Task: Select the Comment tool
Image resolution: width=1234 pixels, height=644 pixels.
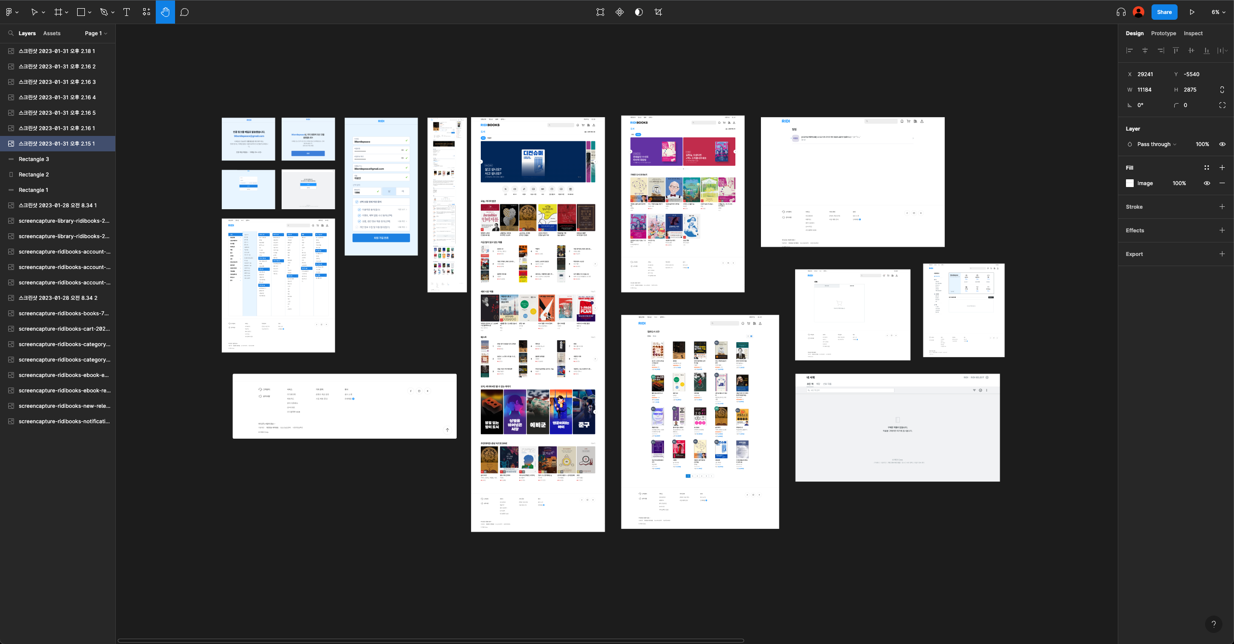Action: pos(184,12)
